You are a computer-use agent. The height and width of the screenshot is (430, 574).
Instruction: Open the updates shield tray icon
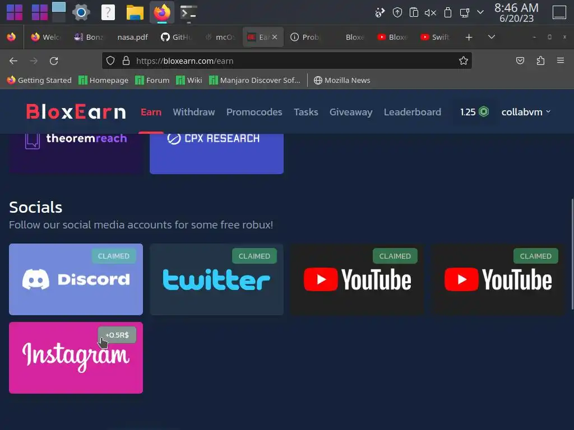397,13
